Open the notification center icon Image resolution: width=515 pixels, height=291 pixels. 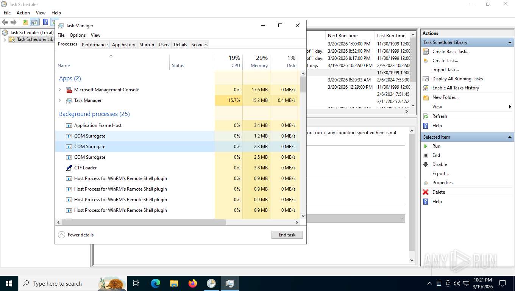point(503,283)
